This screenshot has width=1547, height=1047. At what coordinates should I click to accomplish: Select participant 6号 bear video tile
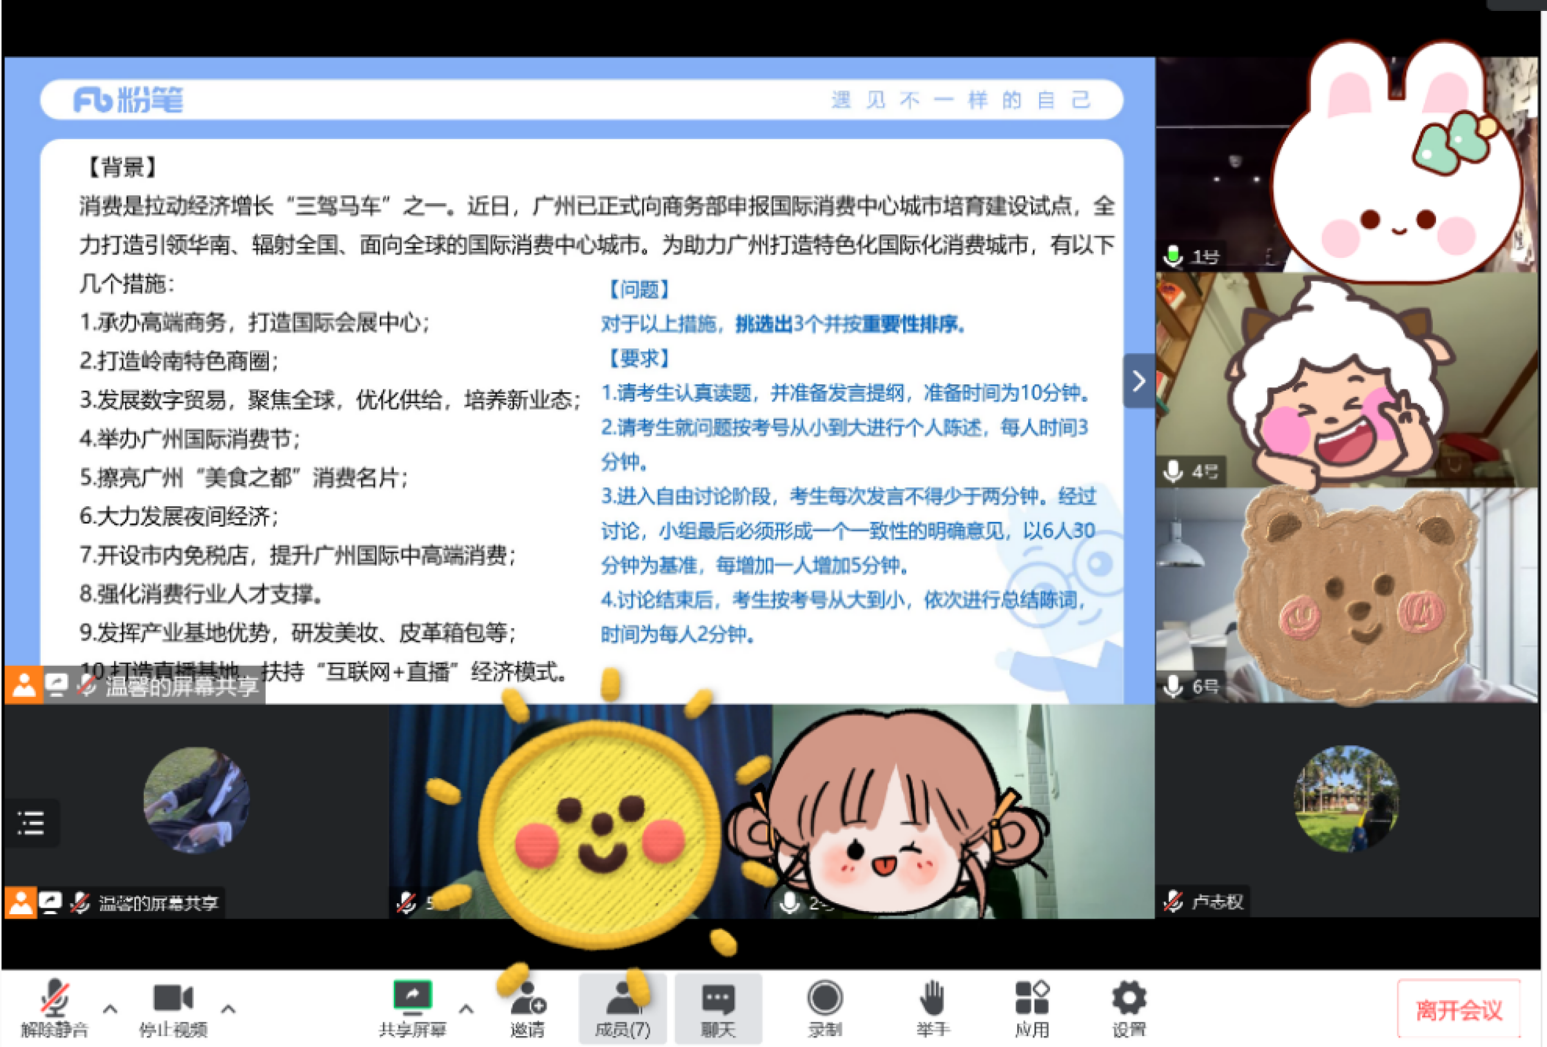pyautogui.click(x=1346, y=594)
